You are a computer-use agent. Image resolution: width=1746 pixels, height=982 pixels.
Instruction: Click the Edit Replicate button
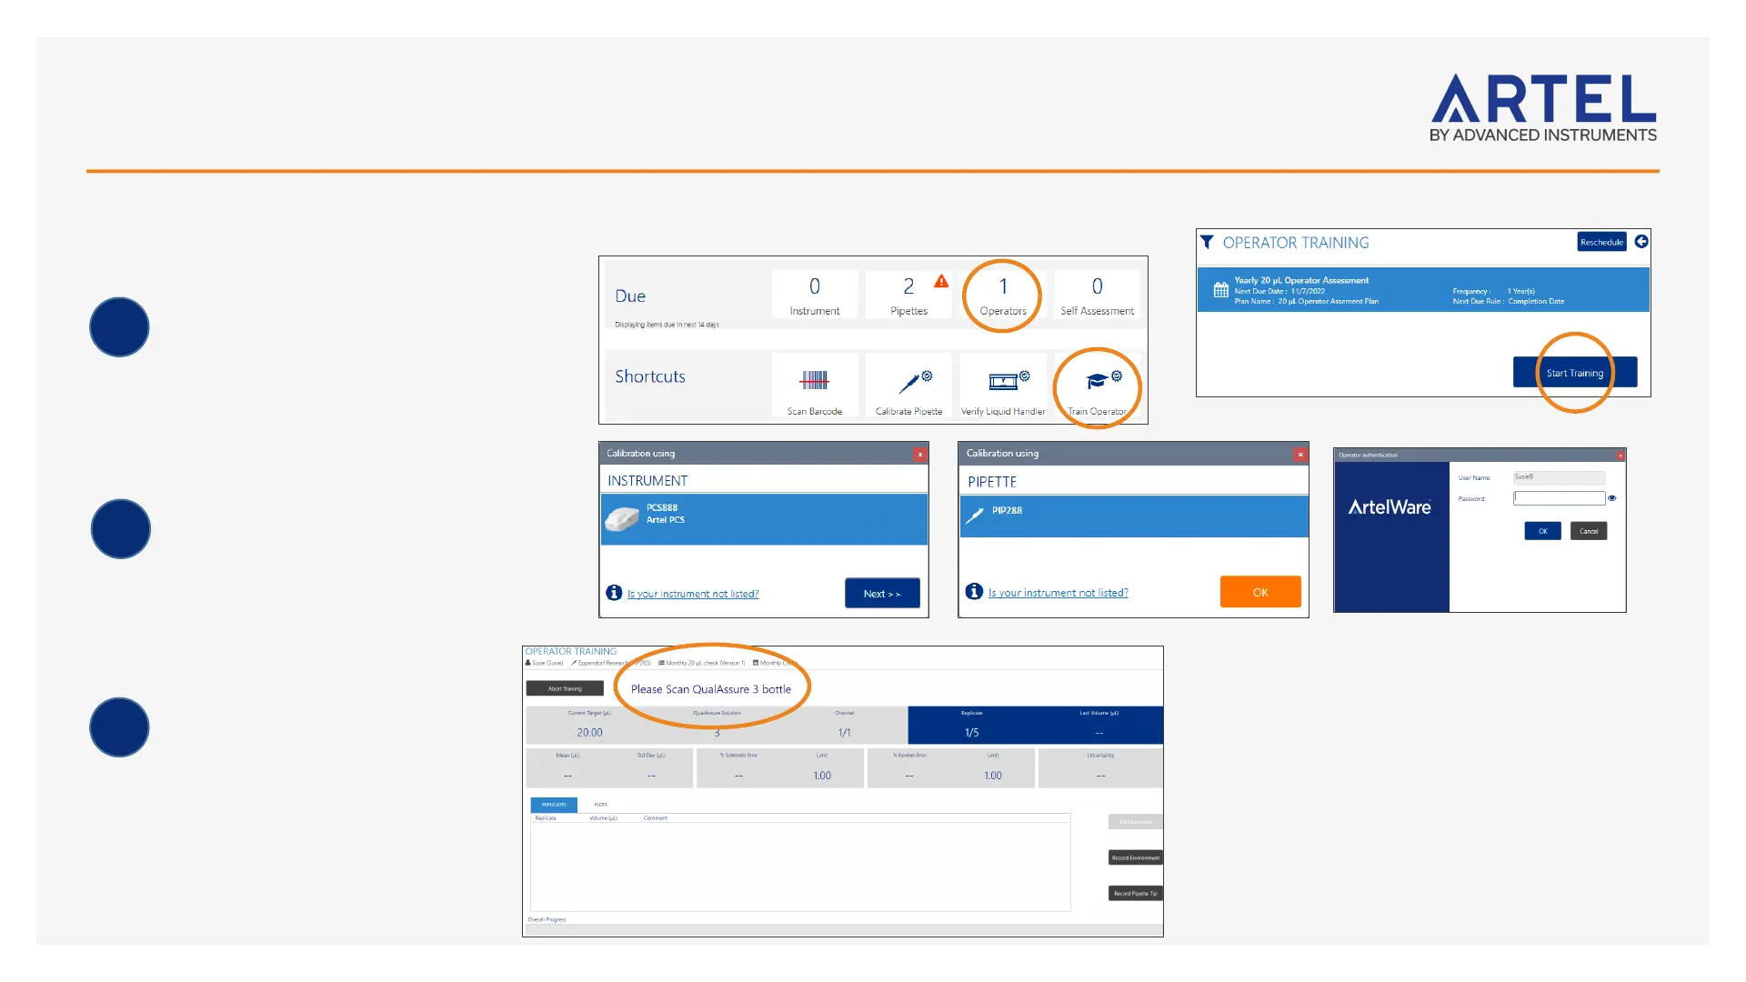pyautogui.click(x=1135, y=822)
